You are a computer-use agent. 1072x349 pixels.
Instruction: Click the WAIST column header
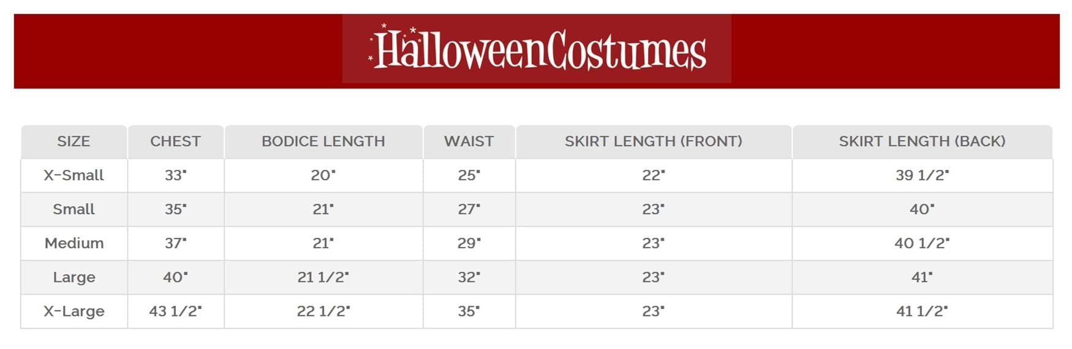coord(469,141)
